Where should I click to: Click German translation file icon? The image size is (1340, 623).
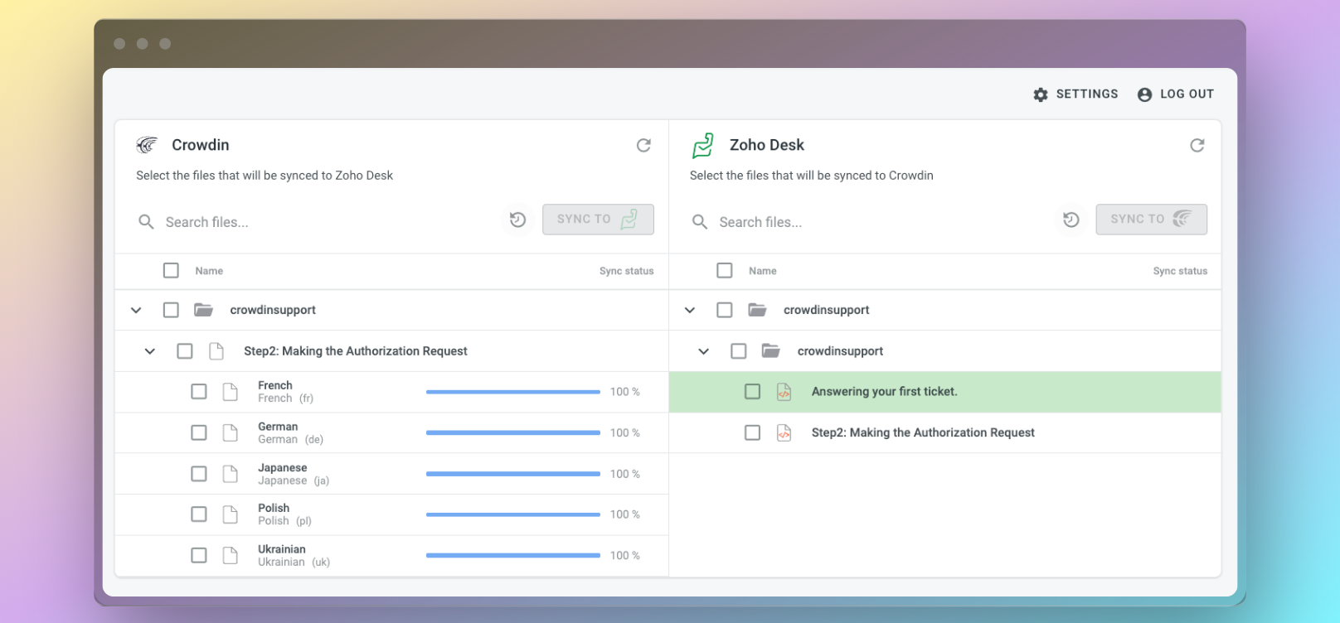click(231, 432)
